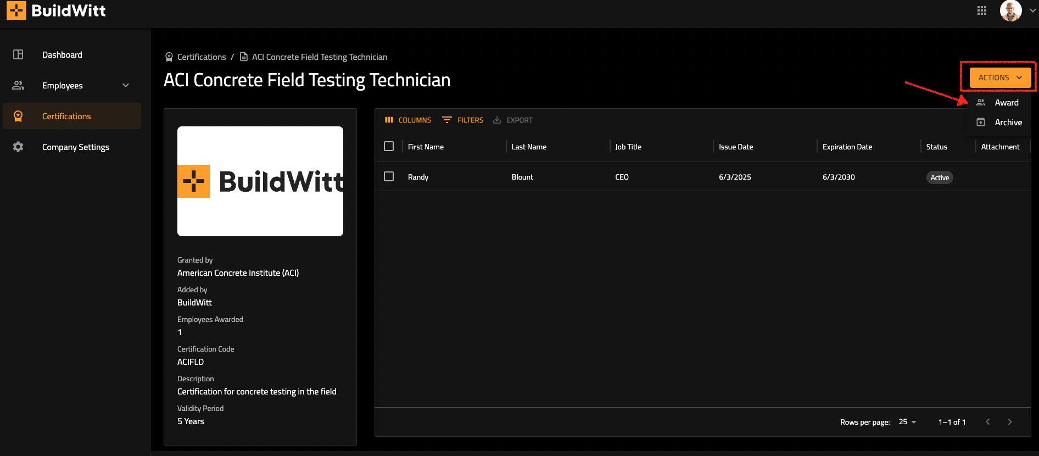The width and height of the screenshot is (1039, 456).
Task: Click the certification code ACIFLD
Action: (x=191, y=362)
